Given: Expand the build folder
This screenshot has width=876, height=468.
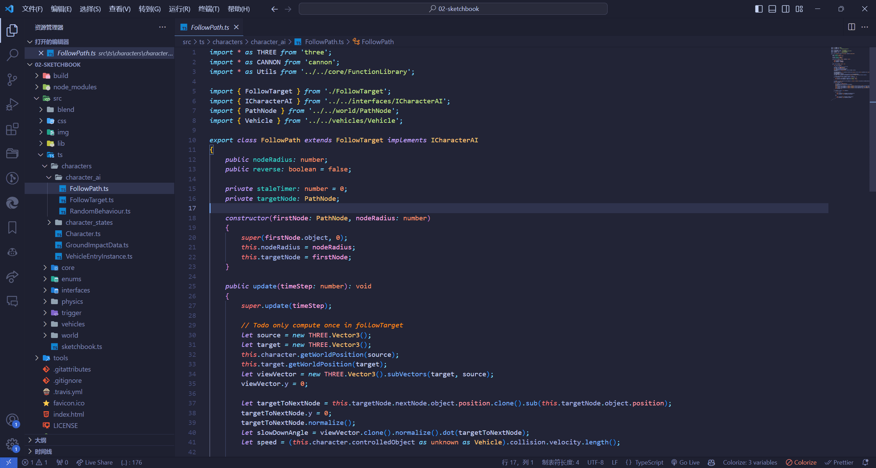Looking at the screenshot, I should [37, 76].
